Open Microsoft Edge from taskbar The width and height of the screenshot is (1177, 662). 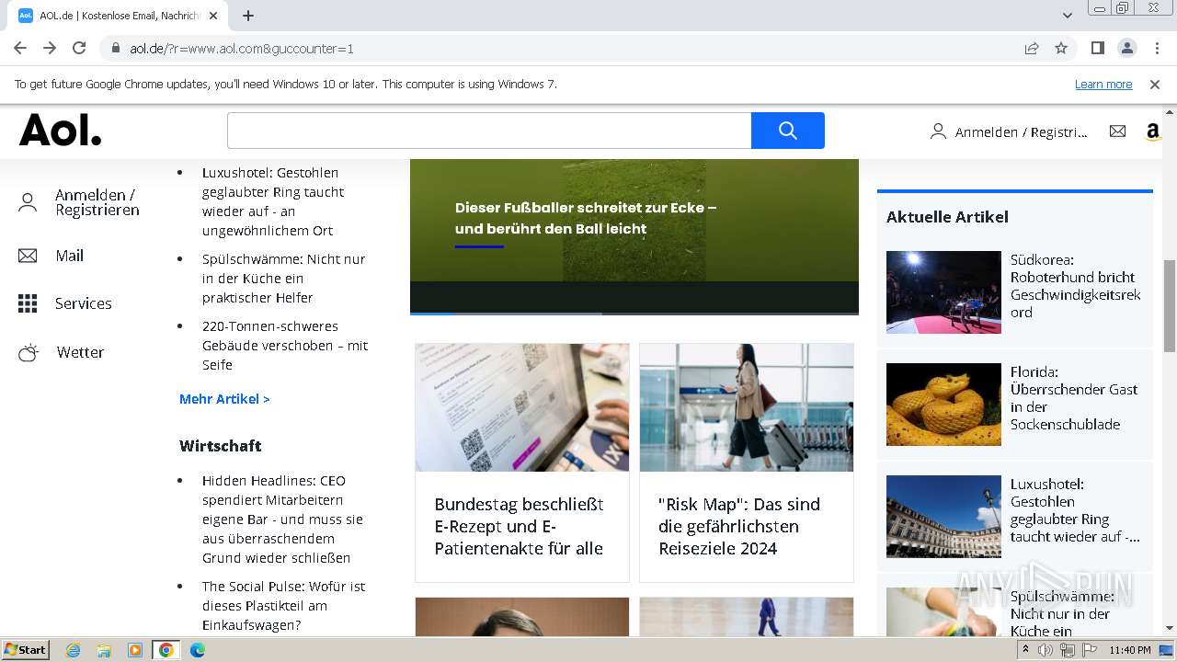[198, 650]
